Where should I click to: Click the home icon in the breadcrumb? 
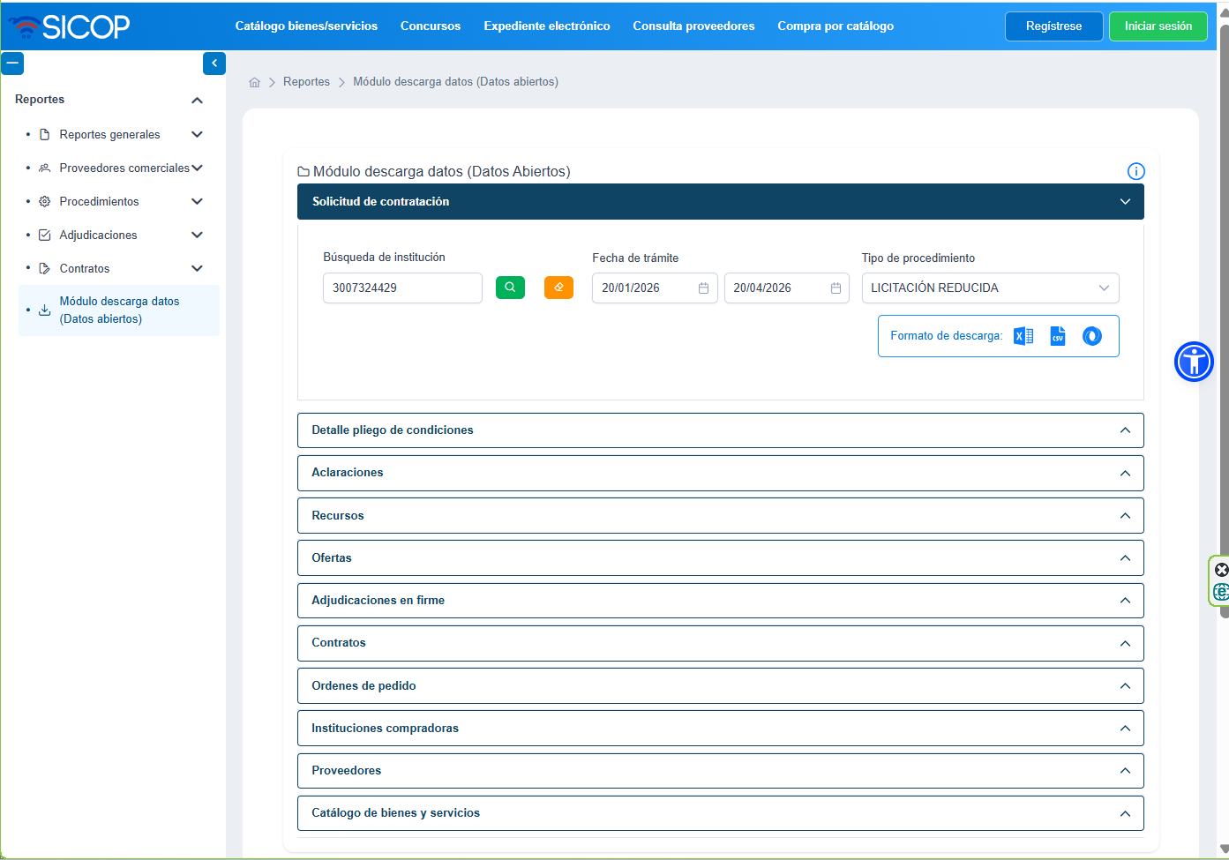(254, 81)
